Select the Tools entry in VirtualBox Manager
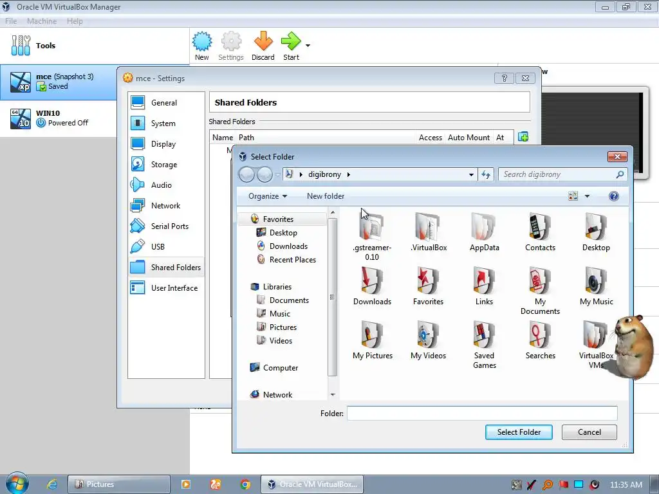 point(95,46)
